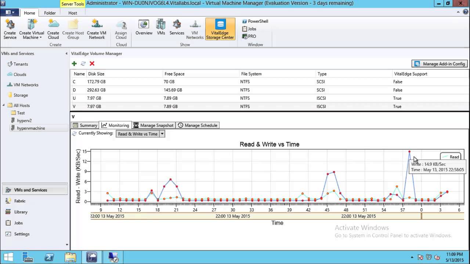Select volume U row
The height and width of the screenshot is (264, 470).
coord(269,98)
